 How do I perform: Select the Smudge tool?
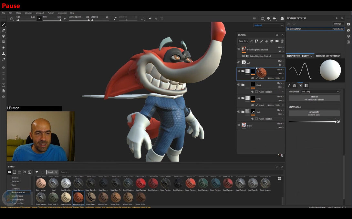tap(3, 48)
